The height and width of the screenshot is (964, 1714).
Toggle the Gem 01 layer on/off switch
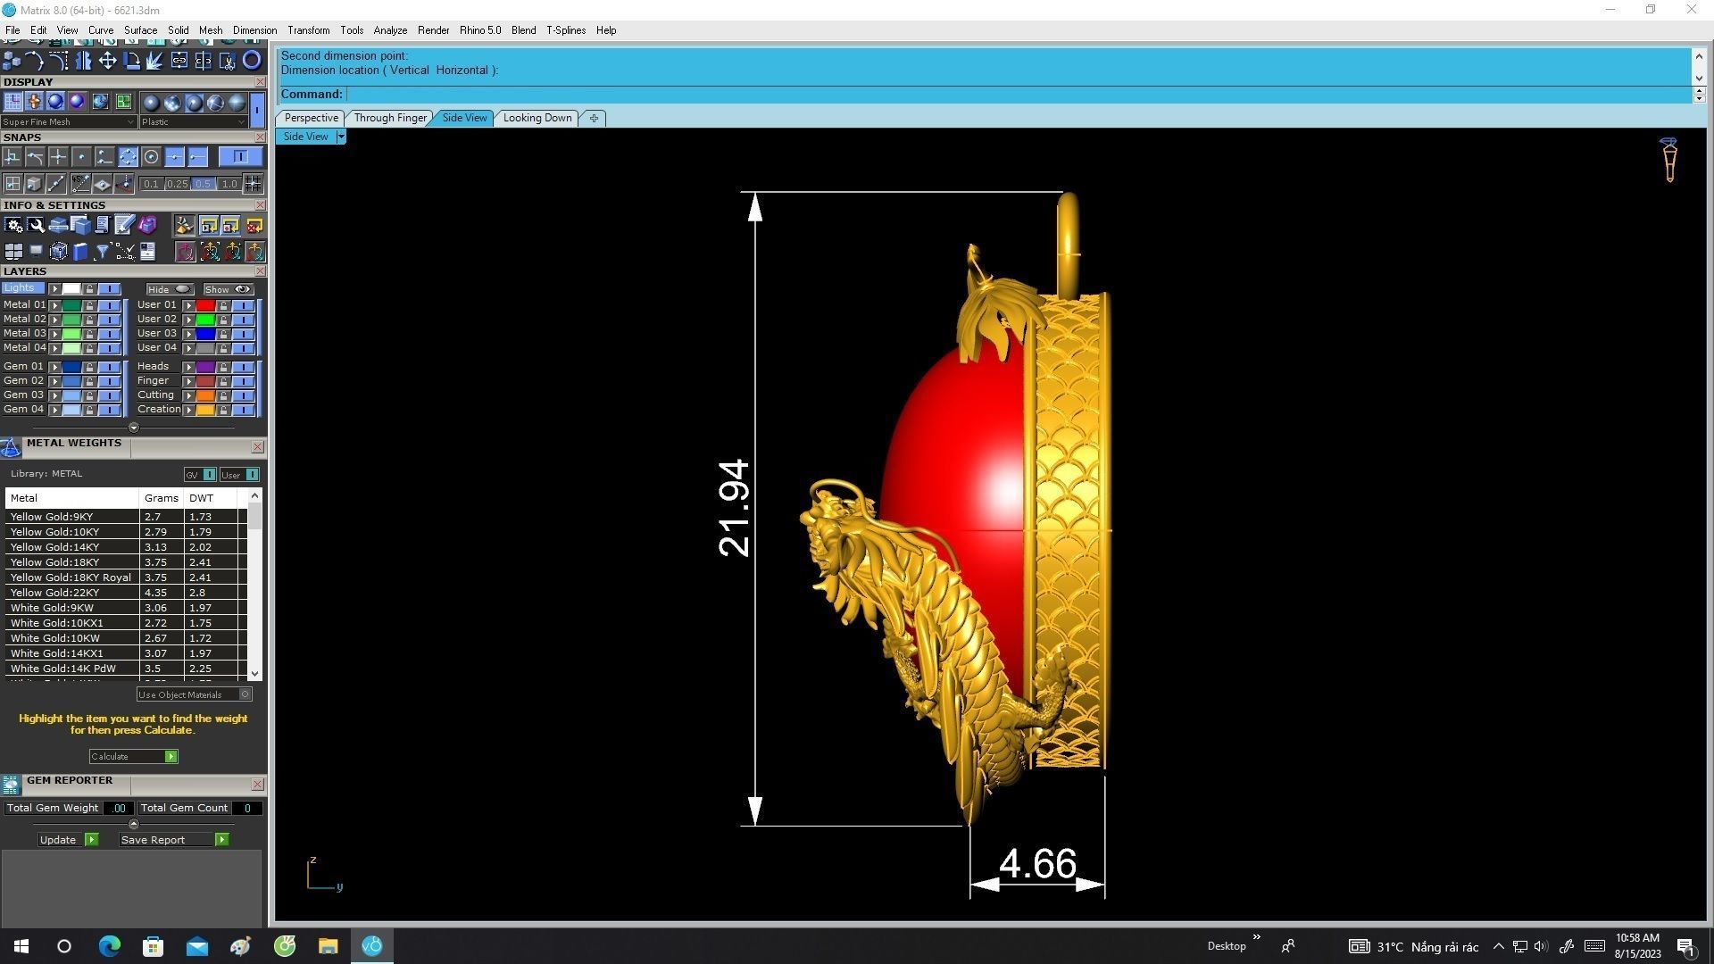point(109,367)
